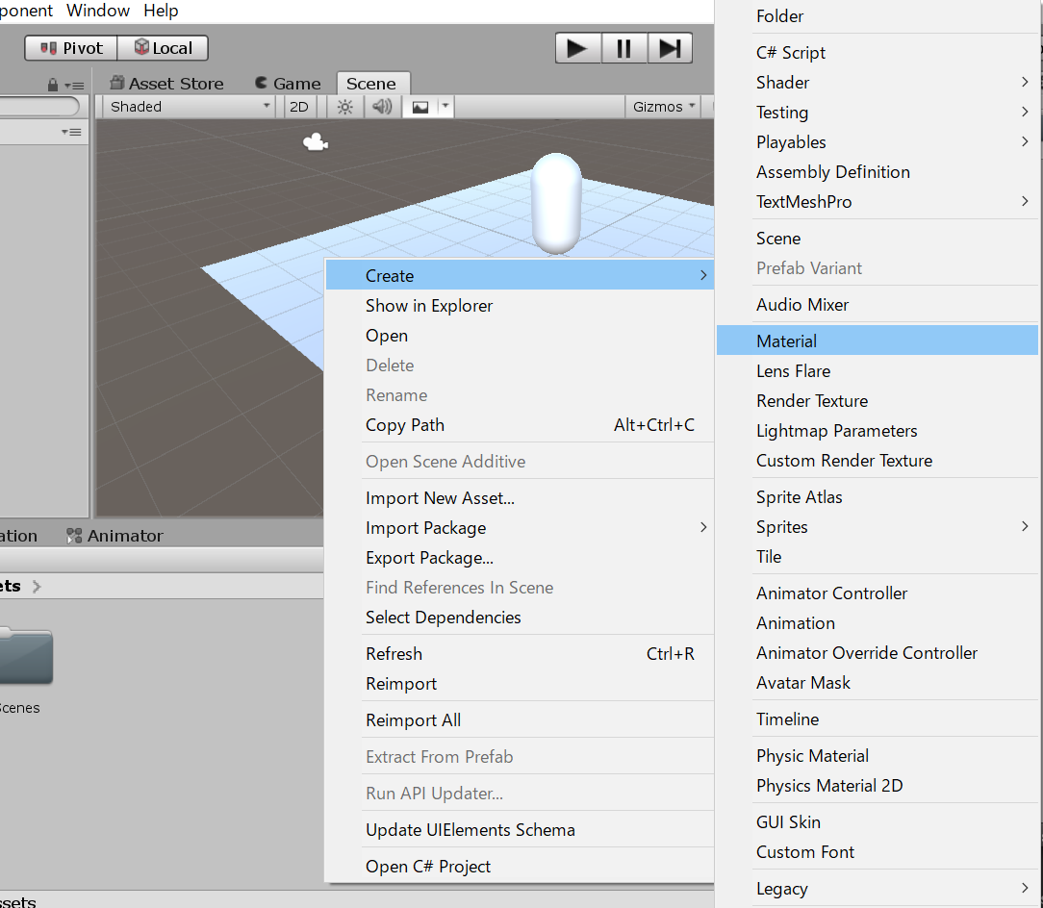This screenshot has width=1043, height=908.
Task: Switch to the Asset Store tab
Action: point(167,83)
